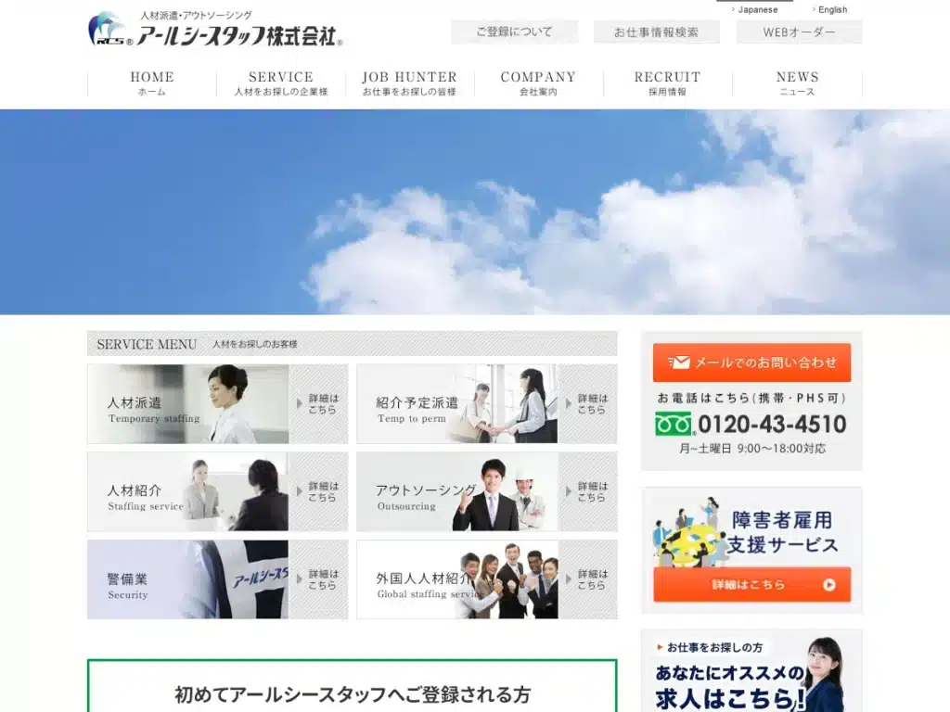Click the RCS company logo
Viewport: 950px width, 712px height.
pos(215,29)
